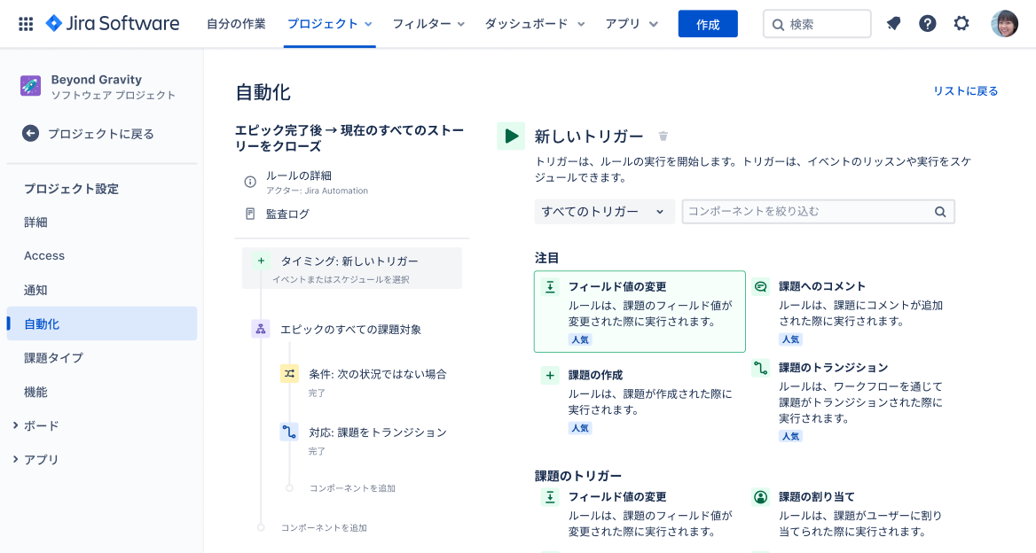Image resolution: width=1036 pixels, height=553 pixels.
Task: Expand the プロジェクト navigation menu
Action: point(328,25)
